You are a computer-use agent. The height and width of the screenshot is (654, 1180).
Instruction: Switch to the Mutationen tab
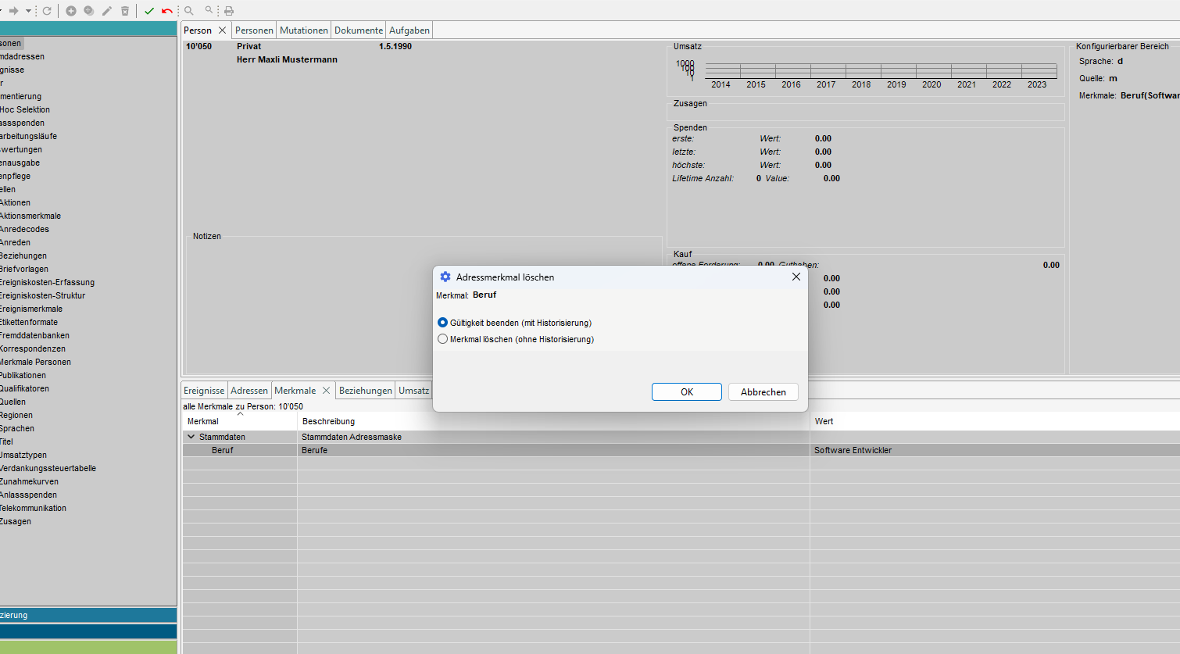pyautogui.click(x=303, y=30)
